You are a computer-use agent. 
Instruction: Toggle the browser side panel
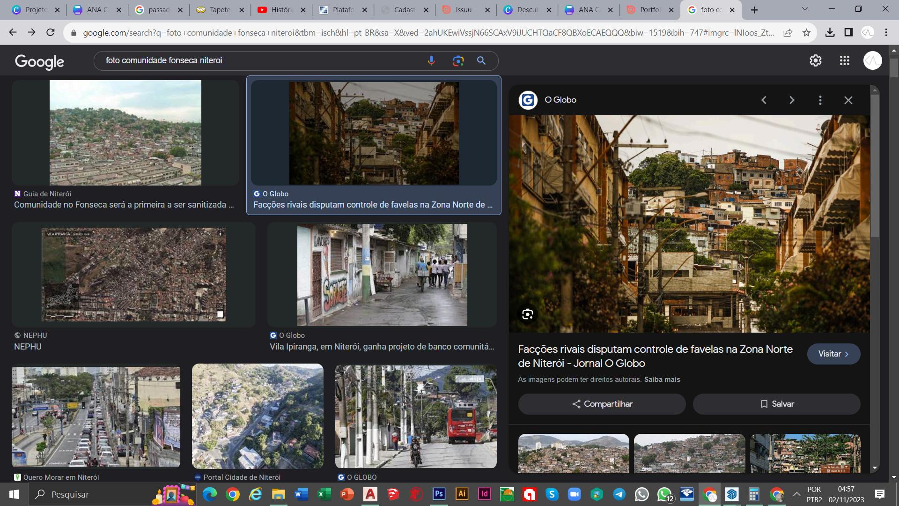tap(848, 32)
